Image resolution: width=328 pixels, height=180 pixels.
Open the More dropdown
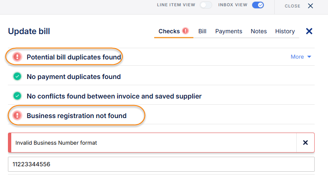[301, 57]
